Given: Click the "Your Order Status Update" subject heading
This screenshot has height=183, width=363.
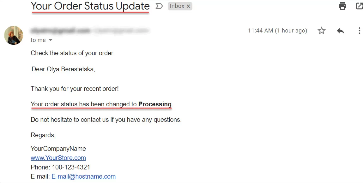Looking at the screenshot, I should [90, 6].
